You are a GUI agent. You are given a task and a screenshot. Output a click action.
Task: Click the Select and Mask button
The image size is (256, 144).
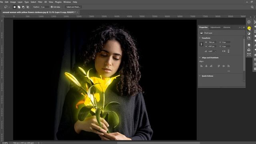tap(73, 7)
